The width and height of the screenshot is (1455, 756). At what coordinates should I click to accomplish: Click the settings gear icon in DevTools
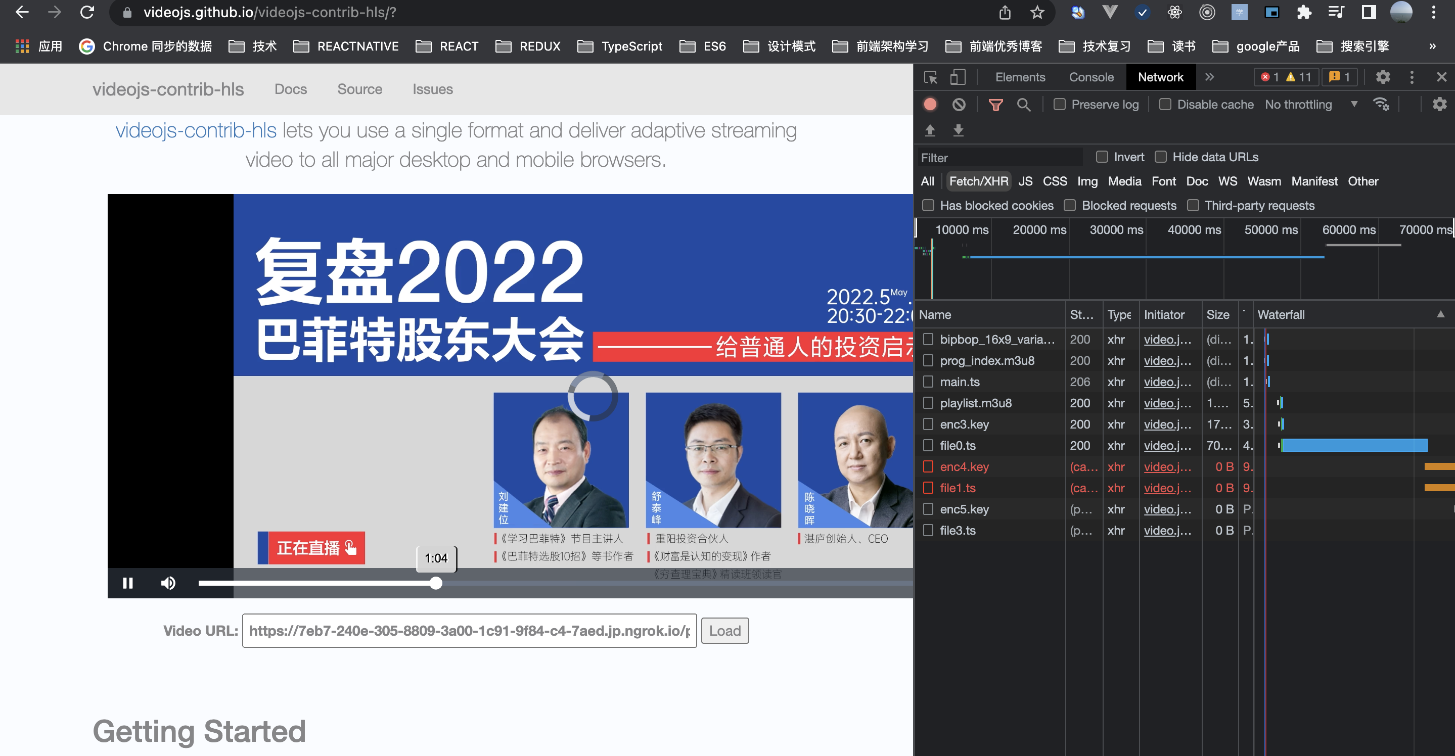click(1383, 77)
